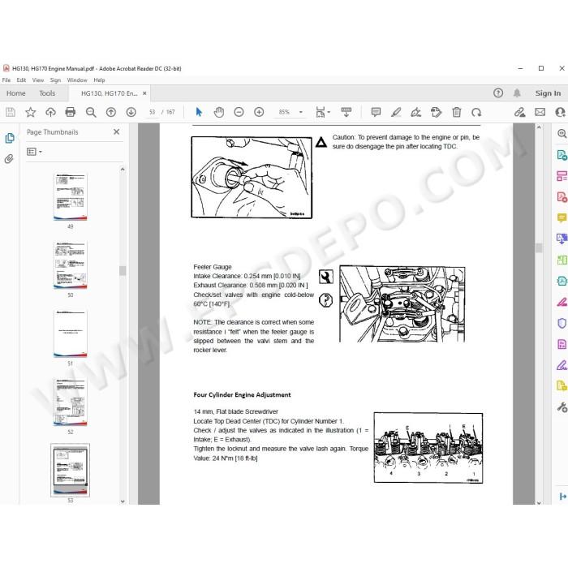Open Fill & Sign tool in right pane
The image size is (568, 568).
562,365
